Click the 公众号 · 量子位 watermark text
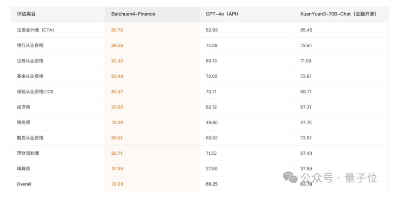This screenshot has height=198, width=398. pyautogui.click(x=339, y=178)
